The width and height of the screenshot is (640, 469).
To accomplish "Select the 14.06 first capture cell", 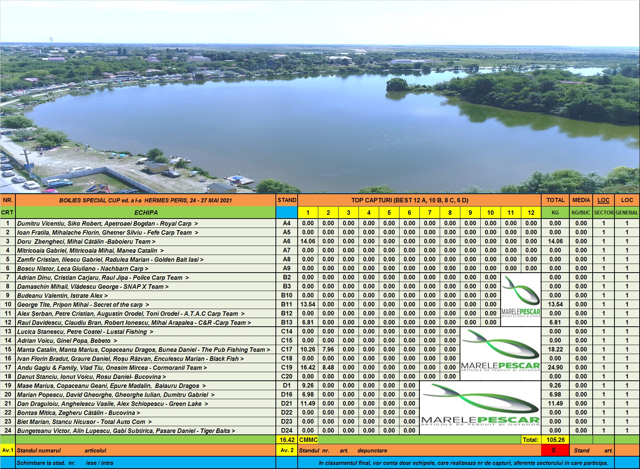I will pos(308,241).
